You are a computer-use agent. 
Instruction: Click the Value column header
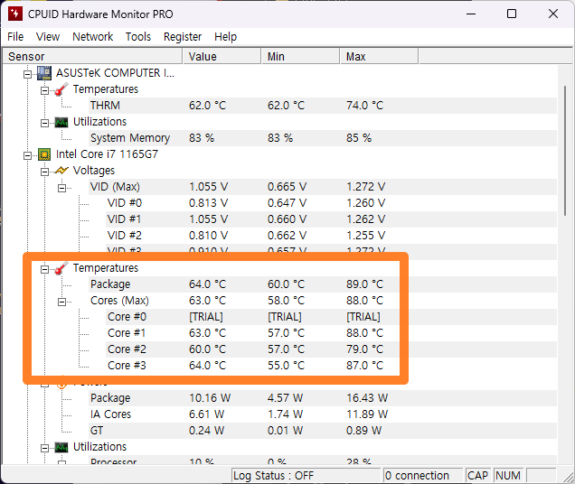click(x=222, y=56)
